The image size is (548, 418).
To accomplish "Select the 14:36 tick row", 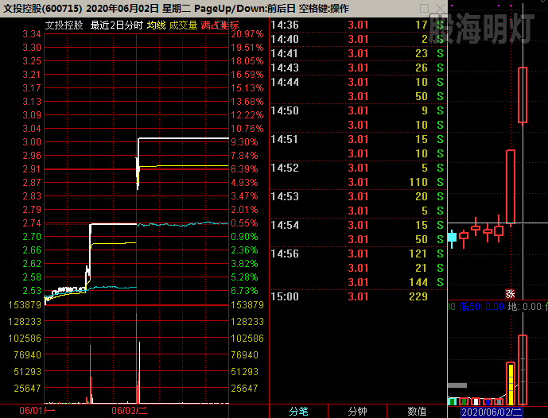I will [357, 25].
